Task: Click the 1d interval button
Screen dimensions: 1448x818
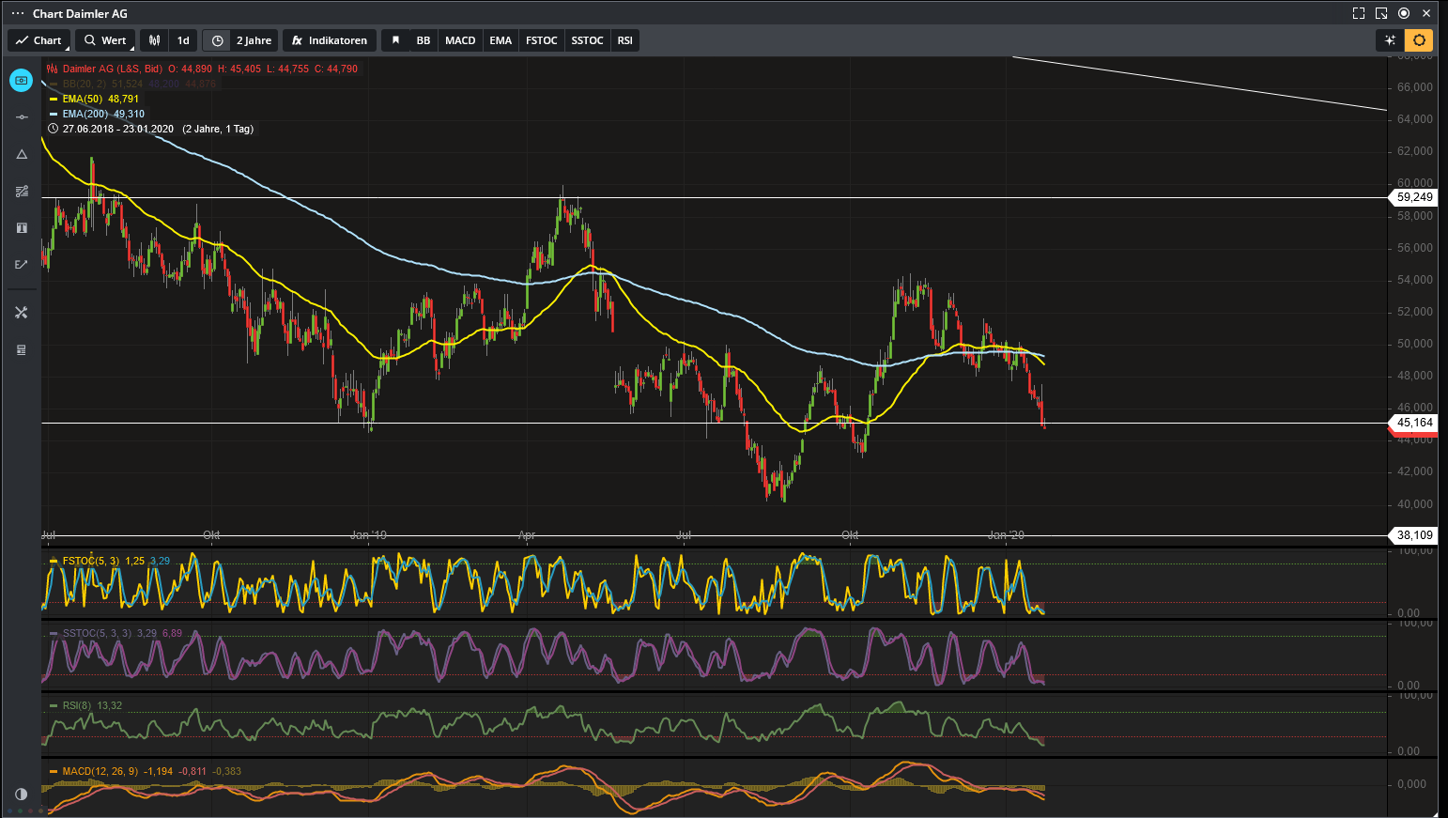Action: tap(183, 40)
